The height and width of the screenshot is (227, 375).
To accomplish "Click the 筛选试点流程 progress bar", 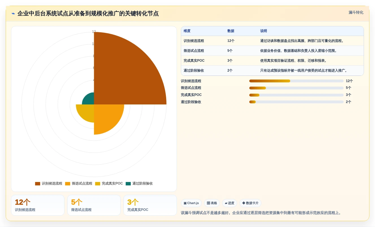I will click(296, 88).
